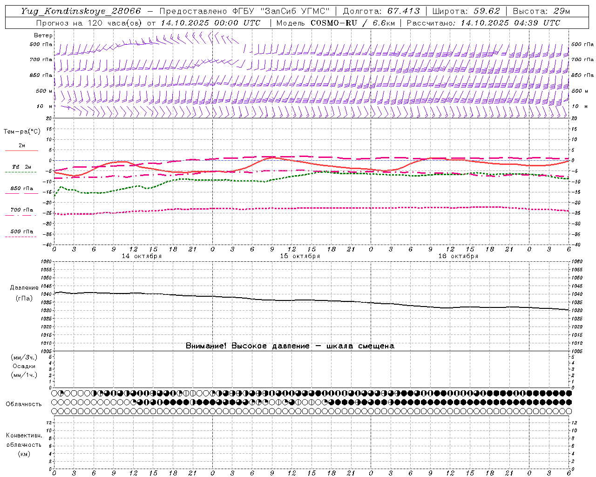Viewport: 596px width, 477px height.
Task: Click the Давление panel label
Action: 24,288
